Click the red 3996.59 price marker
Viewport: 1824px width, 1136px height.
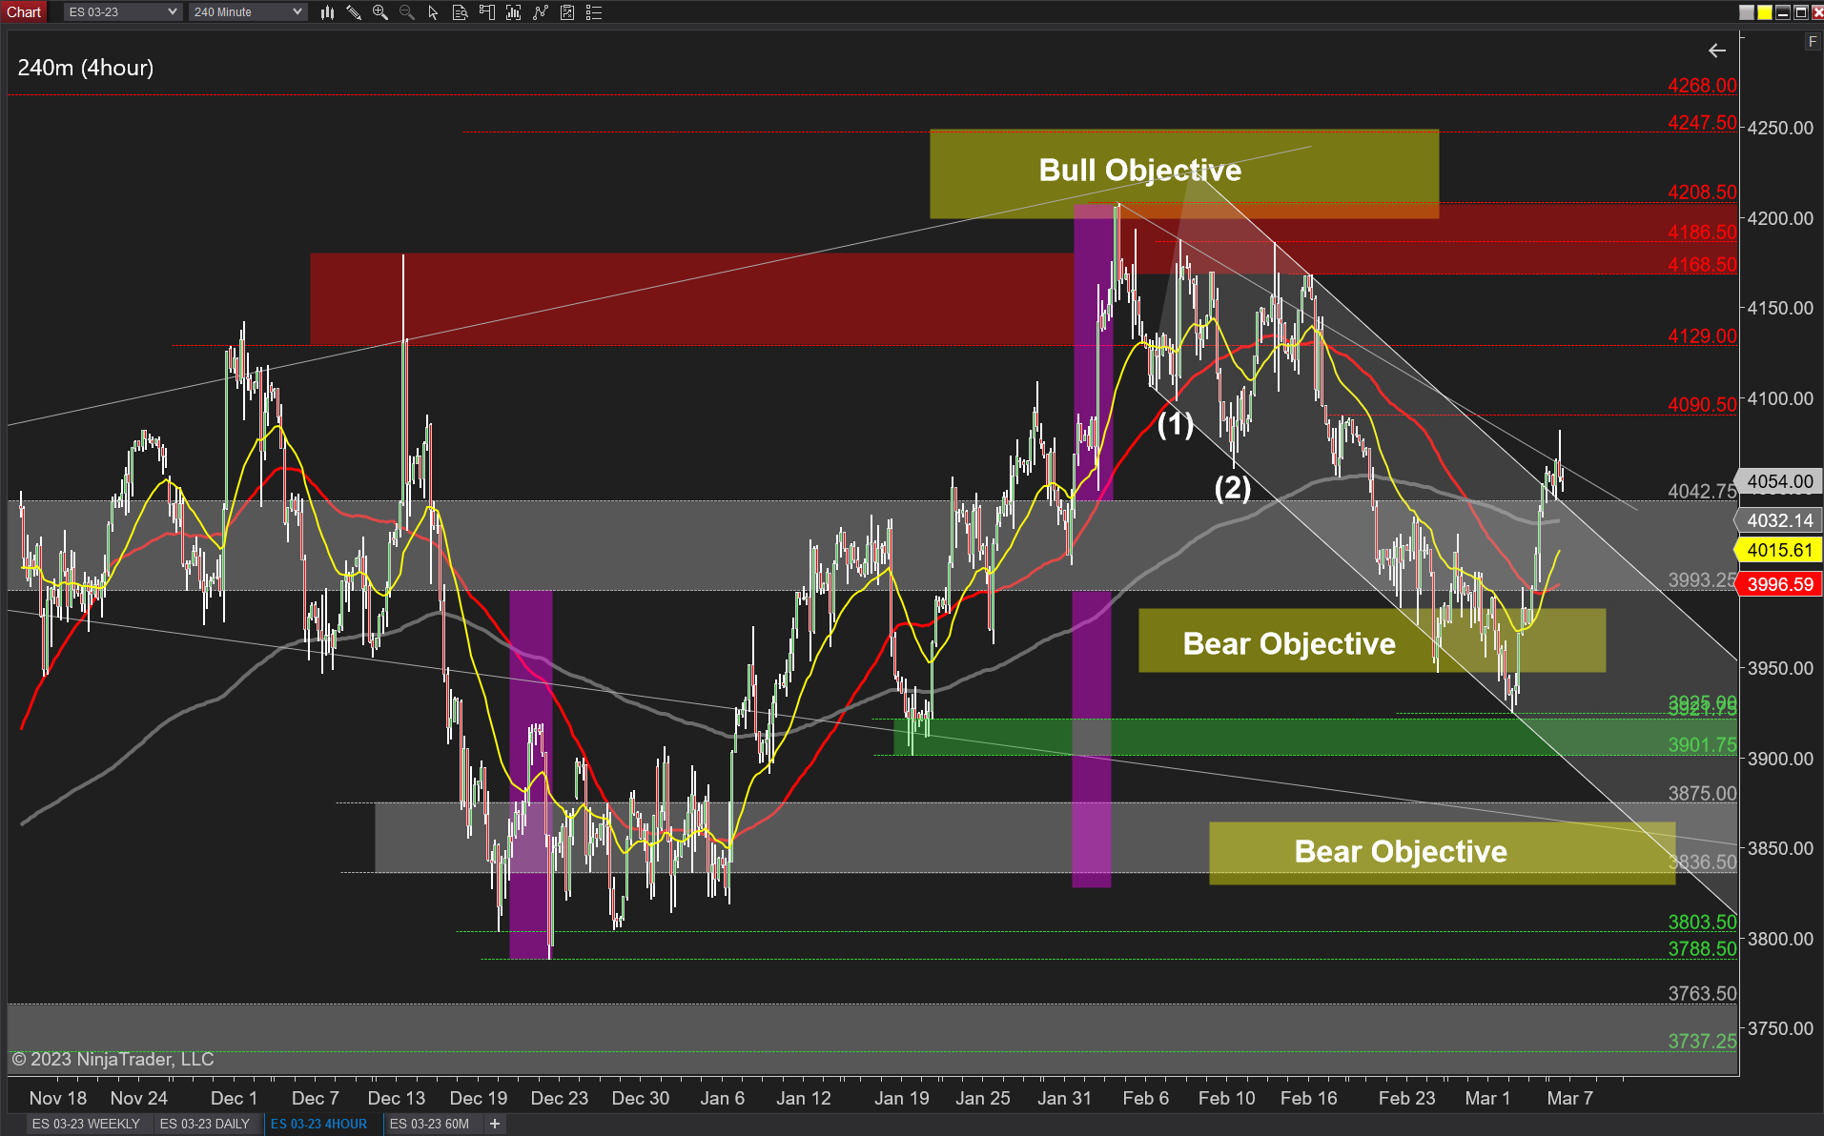1779,584
